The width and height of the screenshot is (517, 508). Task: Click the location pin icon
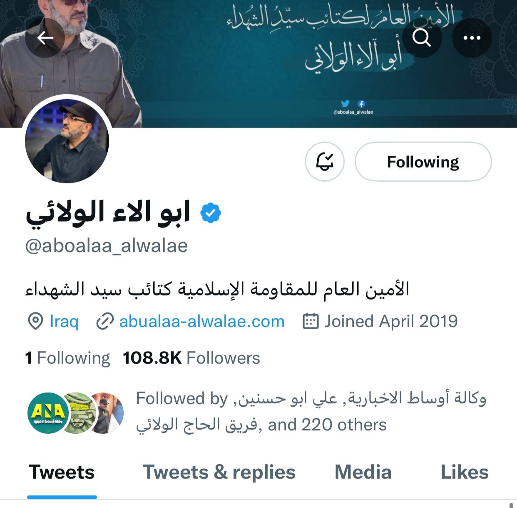pyautogui.click(x=35, y=322)
